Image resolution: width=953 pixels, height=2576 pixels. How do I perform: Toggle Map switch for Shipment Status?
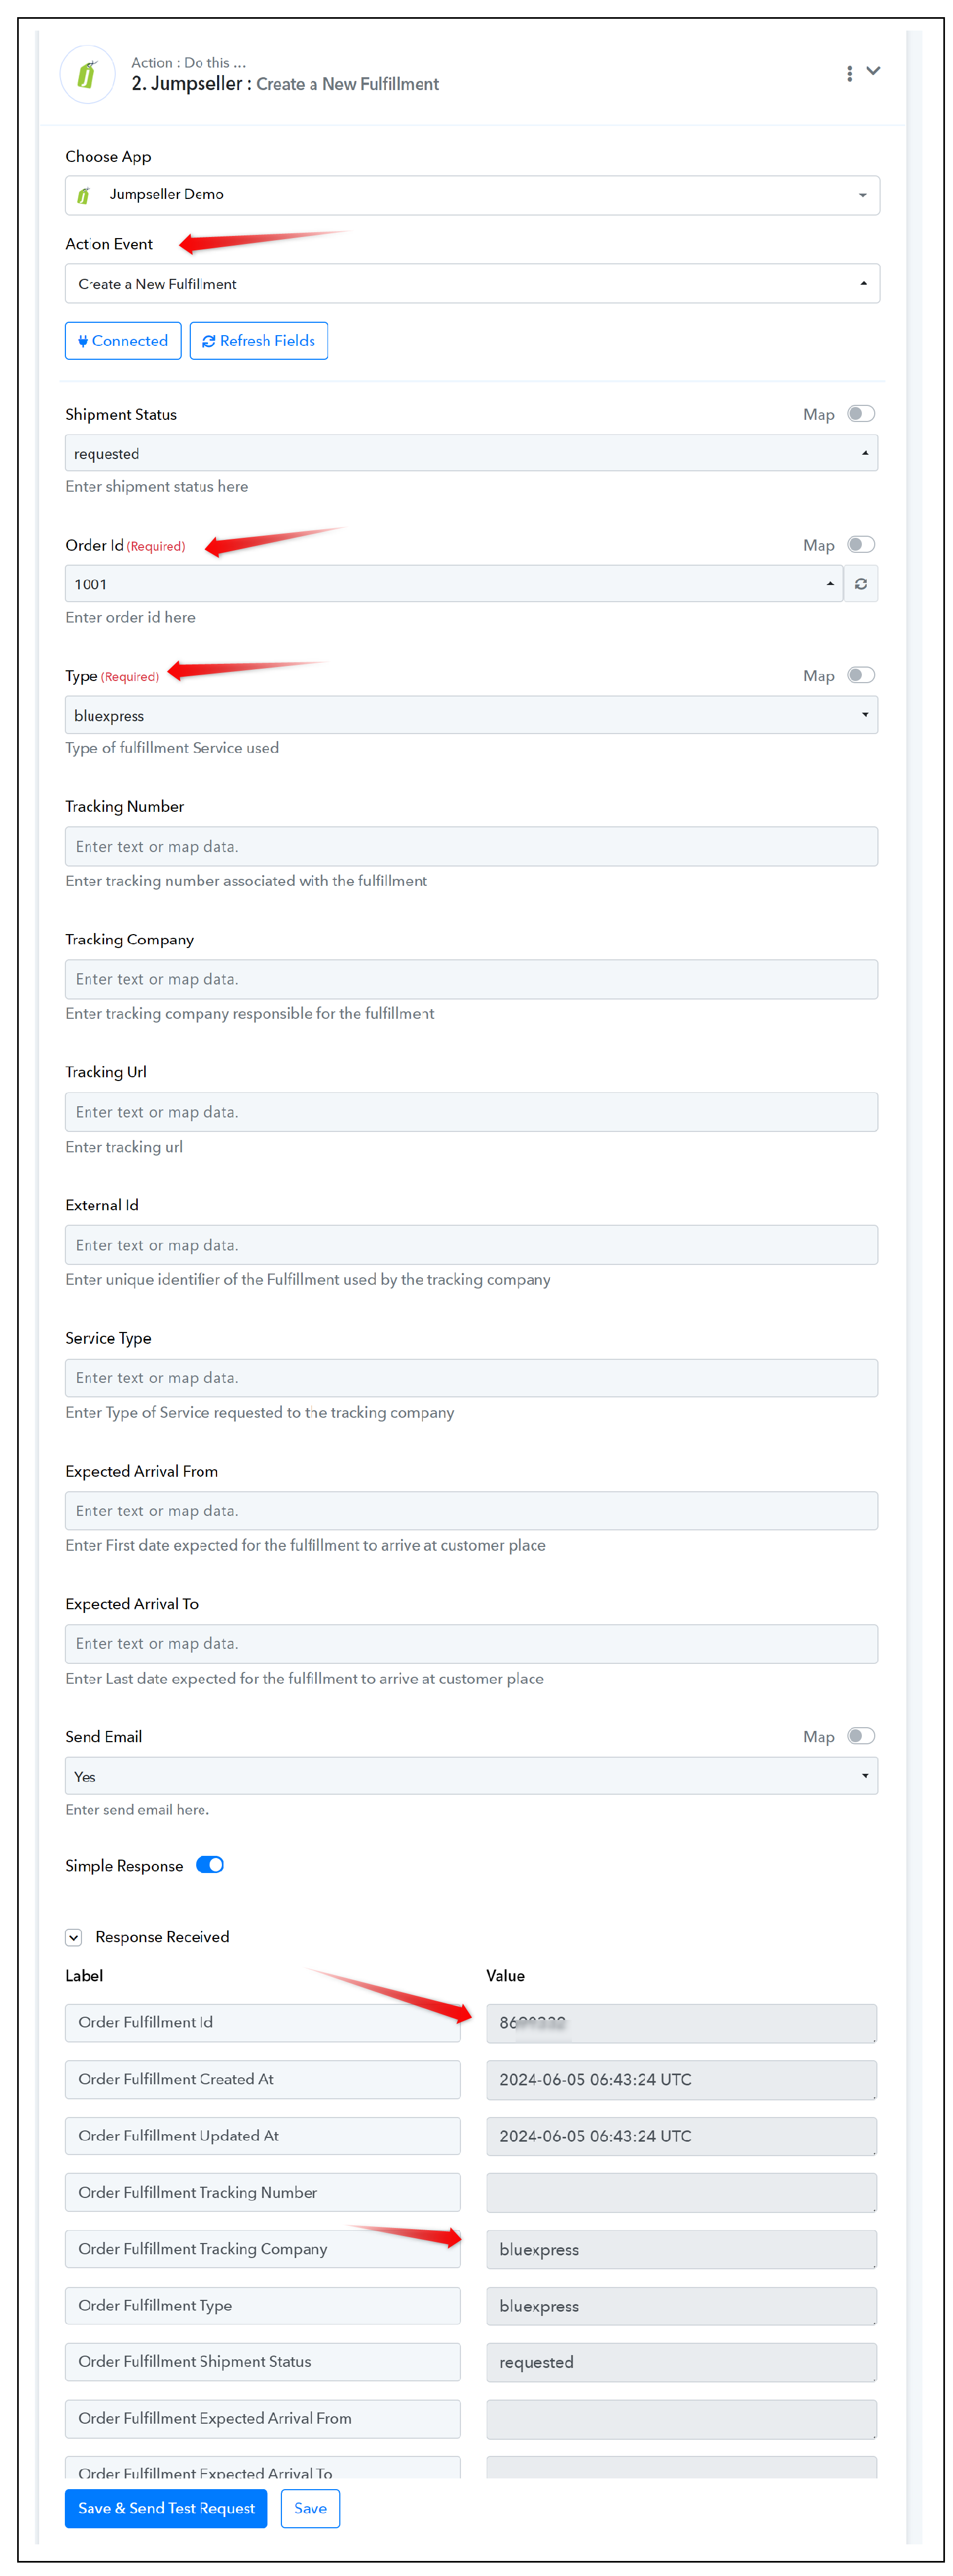pos(861,414)
